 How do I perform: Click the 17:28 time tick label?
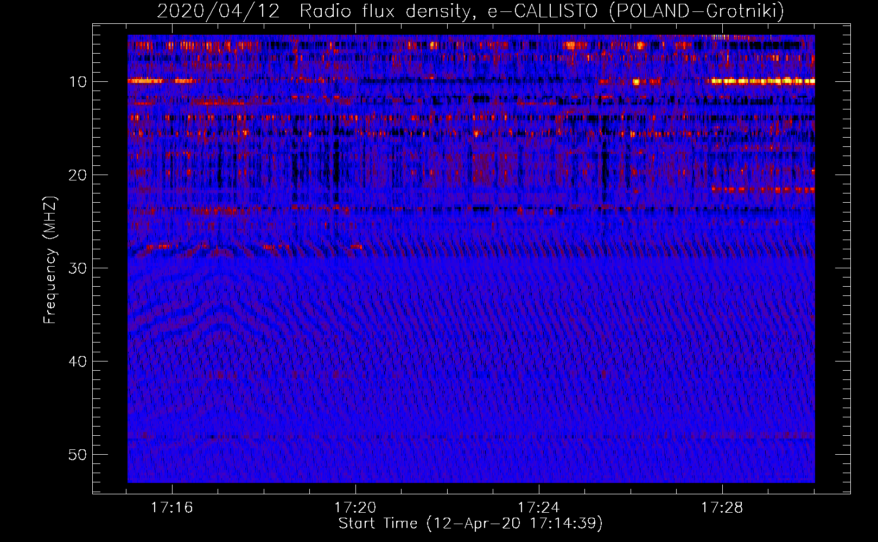point(722,508)
